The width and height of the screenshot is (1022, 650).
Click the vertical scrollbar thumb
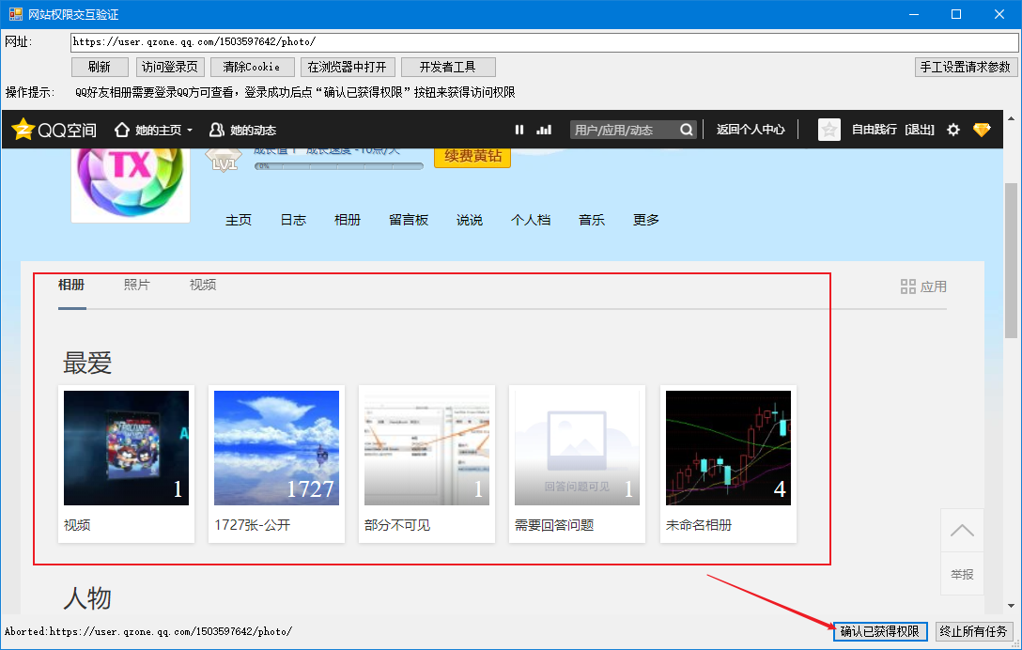point(1011,261)
